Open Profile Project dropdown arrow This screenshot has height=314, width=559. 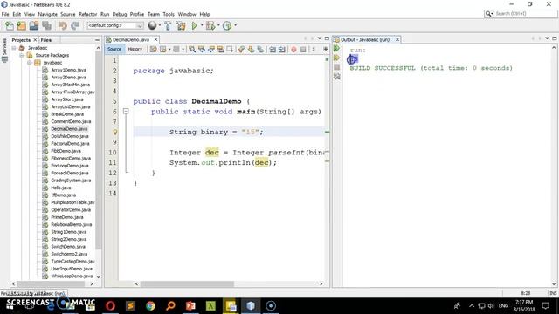pyautogui.click(x=235, y=25)
